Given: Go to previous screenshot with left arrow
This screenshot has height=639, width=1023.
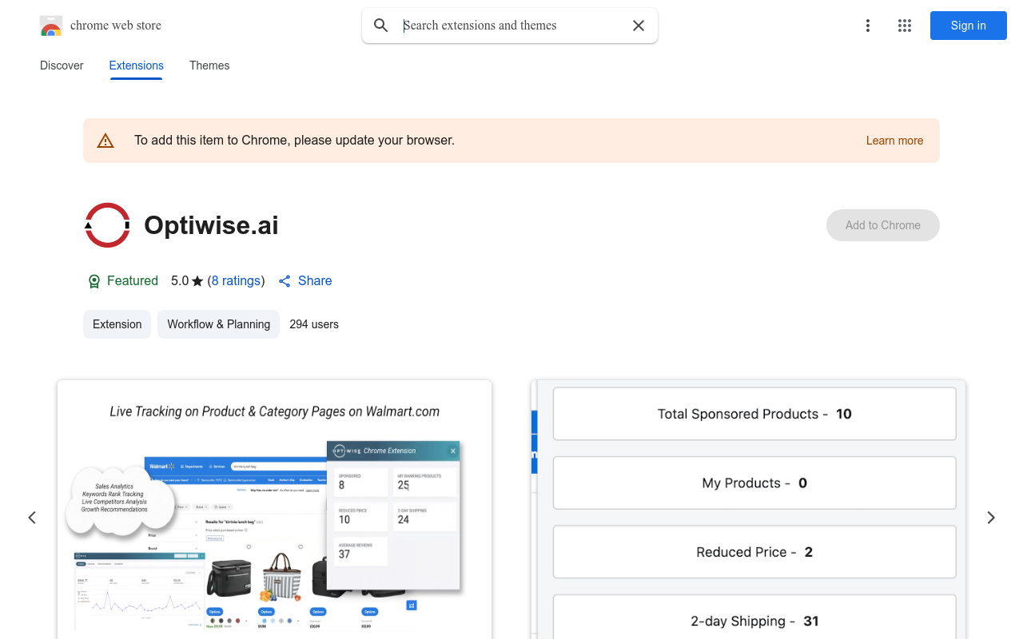Looking at the screenshot, I should (32, 518).
